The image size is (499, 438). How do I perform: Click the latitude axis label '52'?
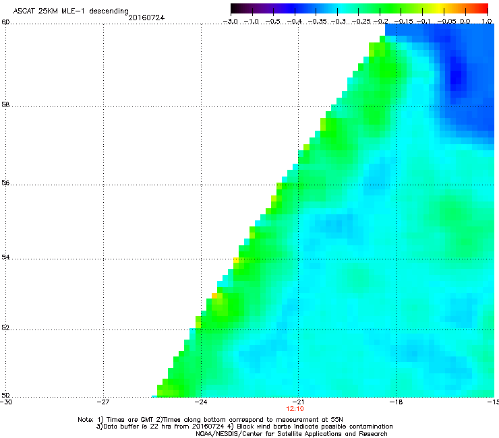(5, 327)
